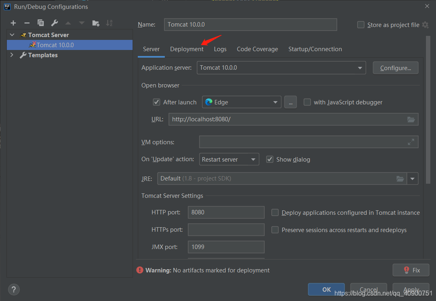
Task: Create new folder using folder-plus icon
Action: click(96, 23)
